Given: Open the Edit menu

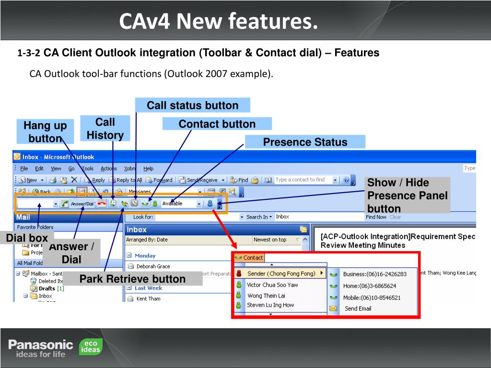Looking at the screenshot, I should click(39, 168).
